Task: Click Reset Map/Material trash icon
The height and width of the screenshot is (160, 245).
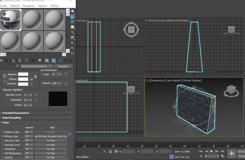Action: pos(20,60)
